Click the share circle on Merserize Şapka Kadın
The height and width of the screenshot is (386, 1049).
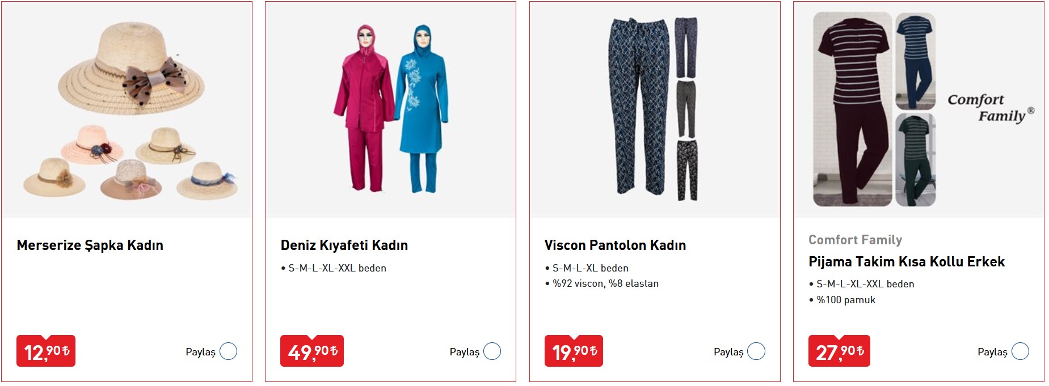228,351
